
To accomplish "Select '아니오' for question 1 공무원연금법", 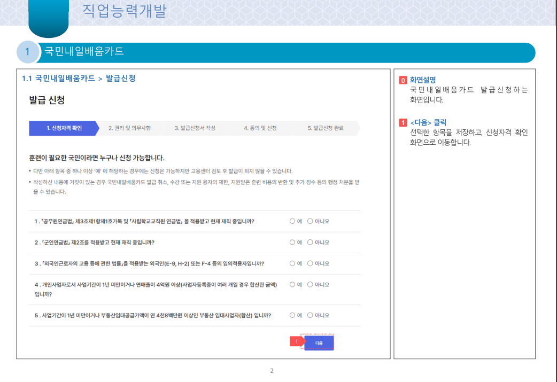I will pos(310,221).
